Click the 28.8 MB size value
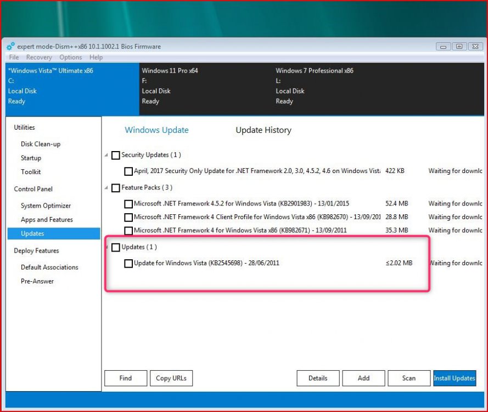 (x=397, y=217)
